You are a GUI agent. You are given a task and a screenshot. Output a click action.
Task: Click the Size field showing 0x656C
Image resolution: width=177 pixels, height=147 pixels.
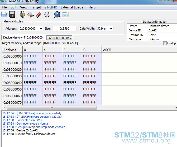coord(64,29)
